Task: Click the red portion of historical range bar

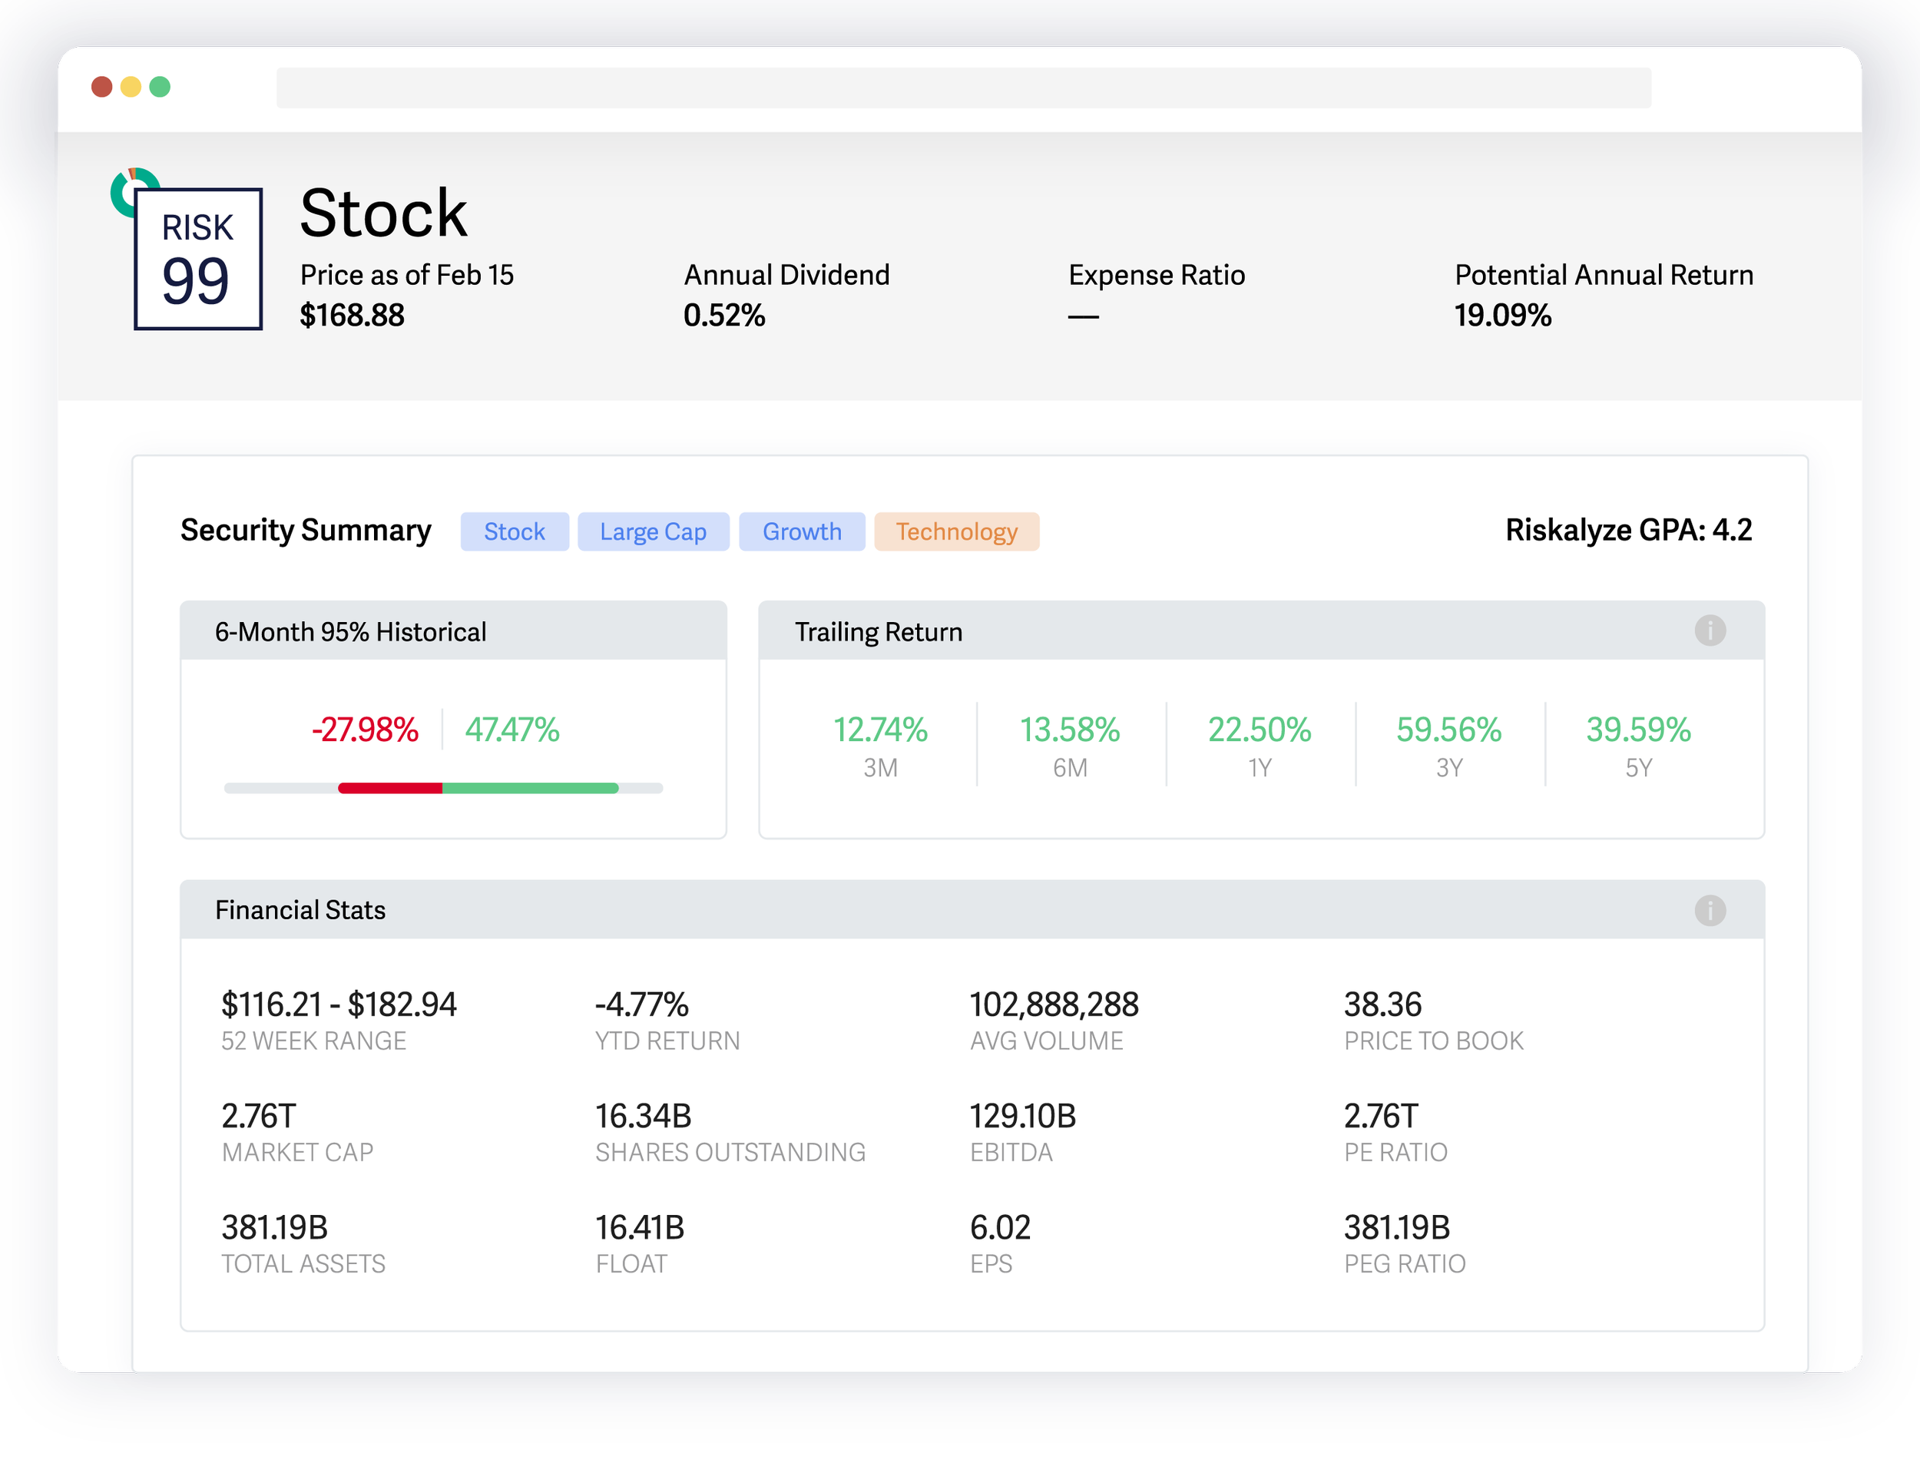Action: point(390,788)
